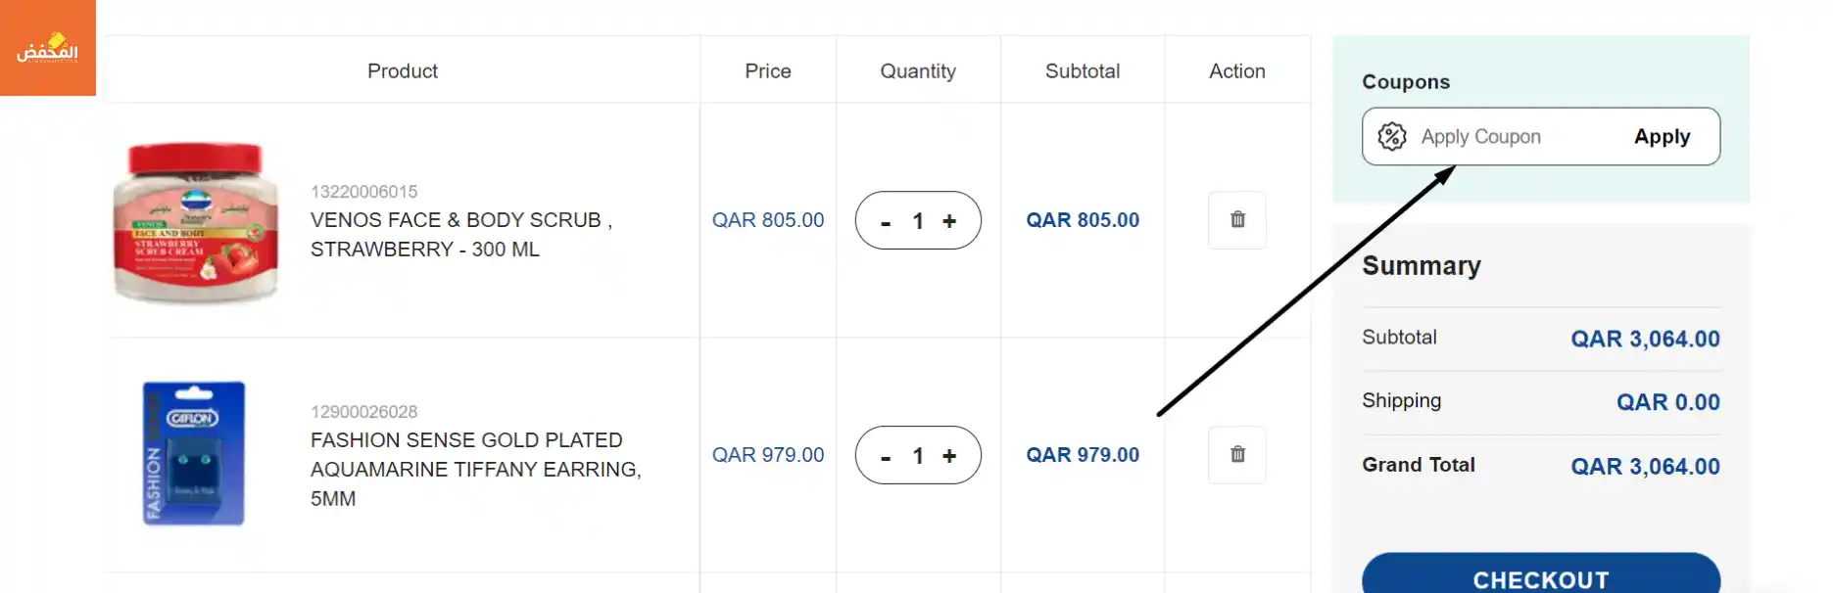This screenshot has height=593, width=1833.
Task: Open Fashion Sense Gold Plated earring title
Action: click(476, 470)
